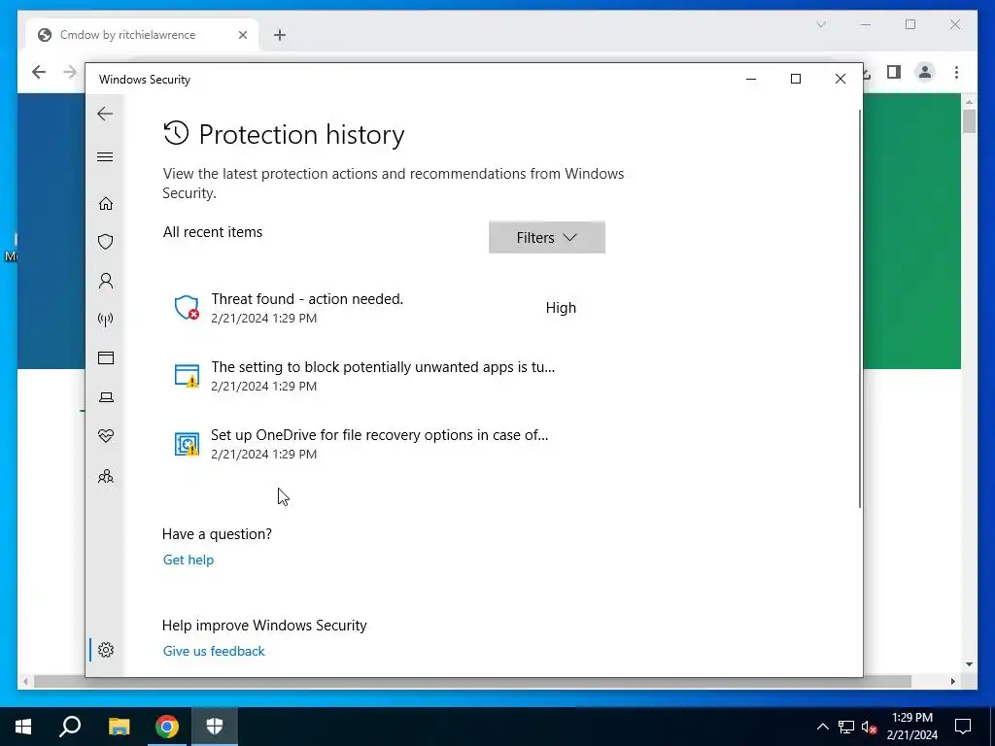Close the Windows Security window
Image resolution: width=995 pixels, height=746 pixels.
tap(841, 79)
